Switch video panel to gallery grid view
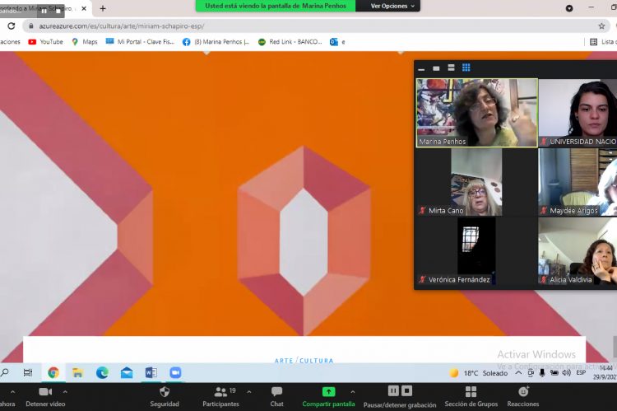The width and height of the screenshot is (617, 411). click(x=466, y=68)
